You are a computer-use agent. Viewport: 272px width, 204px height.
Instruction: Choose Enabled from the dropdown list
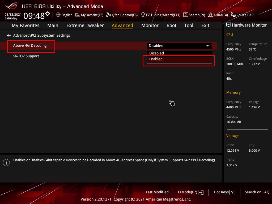(x=179, y=59)
